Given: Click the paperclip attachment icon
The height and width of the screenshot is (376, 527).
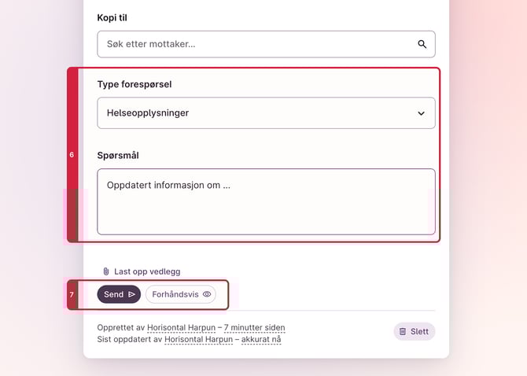Looking at the screenshot, I should click(105, 271).
